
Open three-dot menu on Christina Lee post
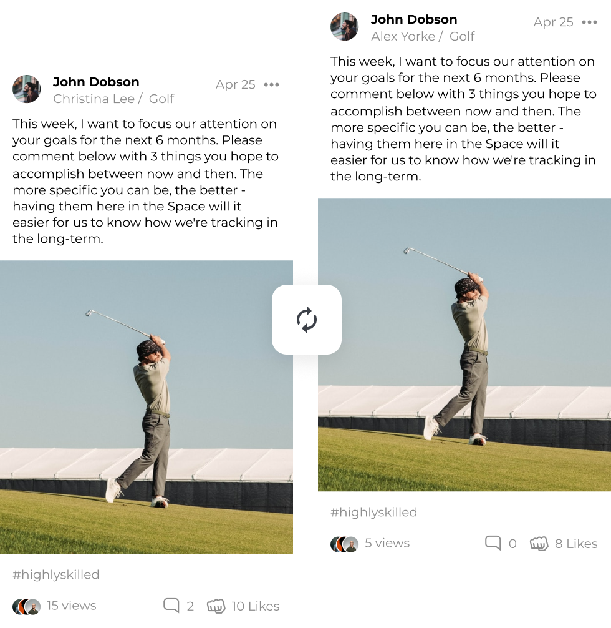(x=271, y=84)
